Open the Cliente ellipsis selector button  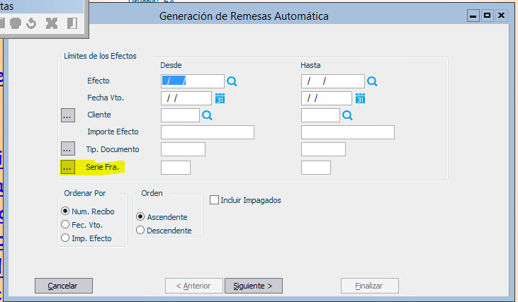68,115
